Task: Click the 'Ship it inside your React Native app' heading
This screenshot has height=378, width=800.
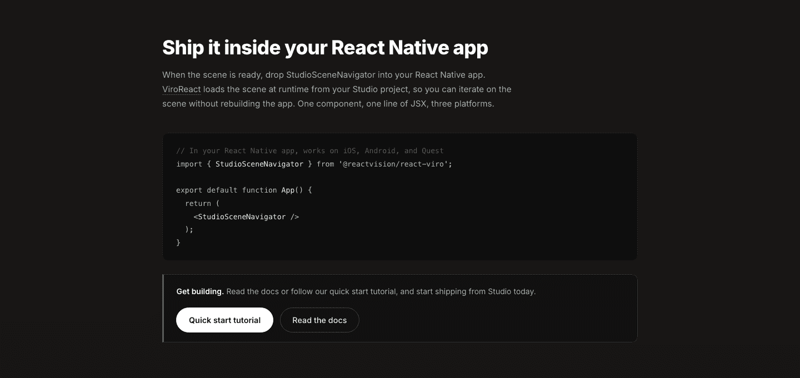Action: (325, 48)
